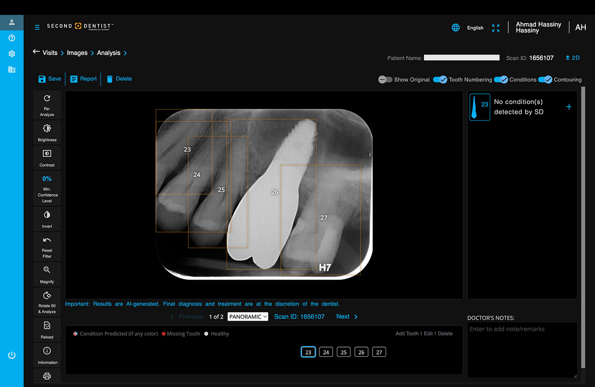Screen dimensions: 595x387
Task: Reset the applied filters
Action: click(46, 246)
